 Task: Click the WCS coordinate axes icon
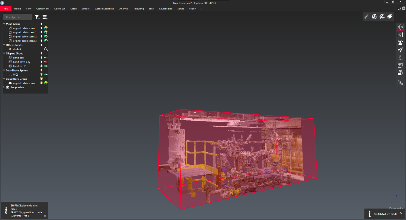click(10, 75)
